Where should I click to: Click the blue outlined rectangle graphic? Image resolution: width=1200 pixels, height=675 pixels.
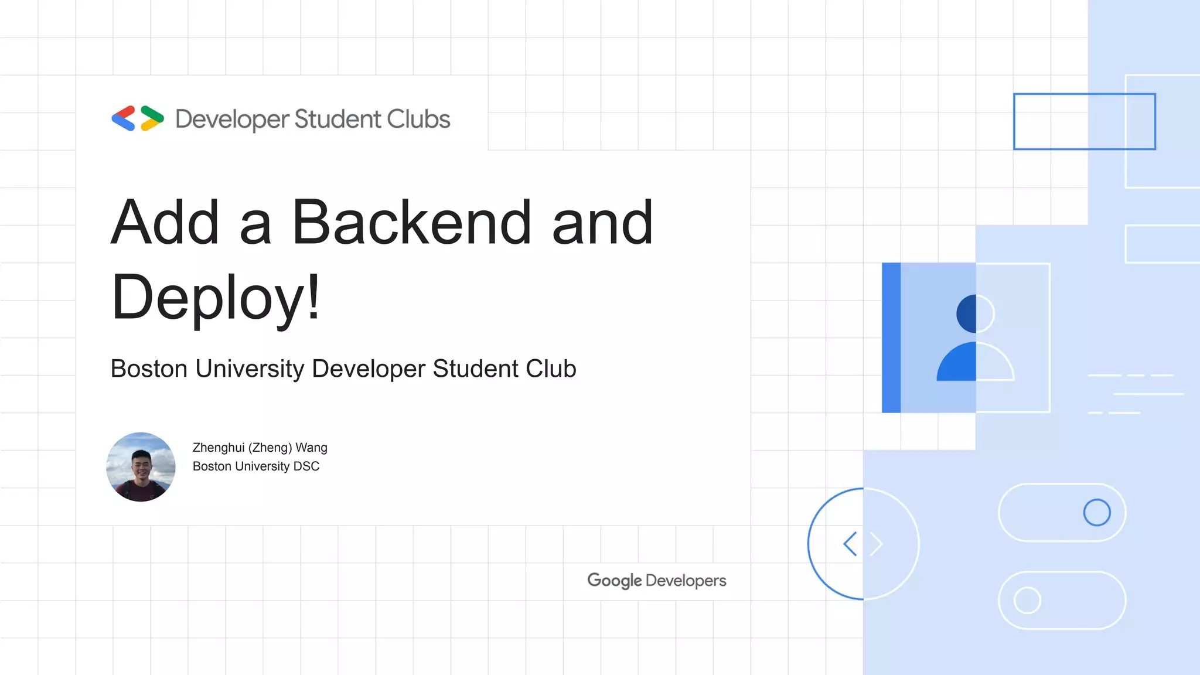(1084, 121)
